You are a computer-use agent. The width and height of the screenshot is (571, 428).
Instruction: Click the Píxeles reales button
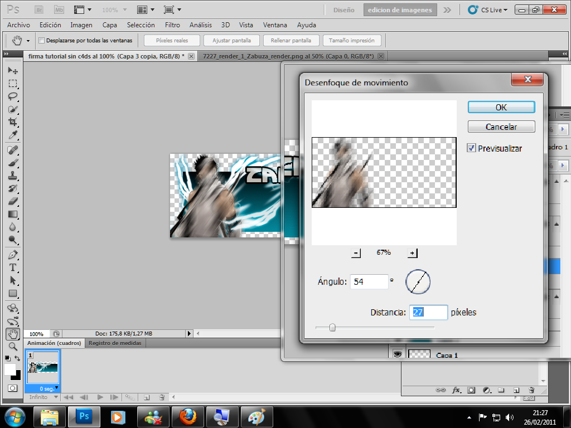(172, 40)
